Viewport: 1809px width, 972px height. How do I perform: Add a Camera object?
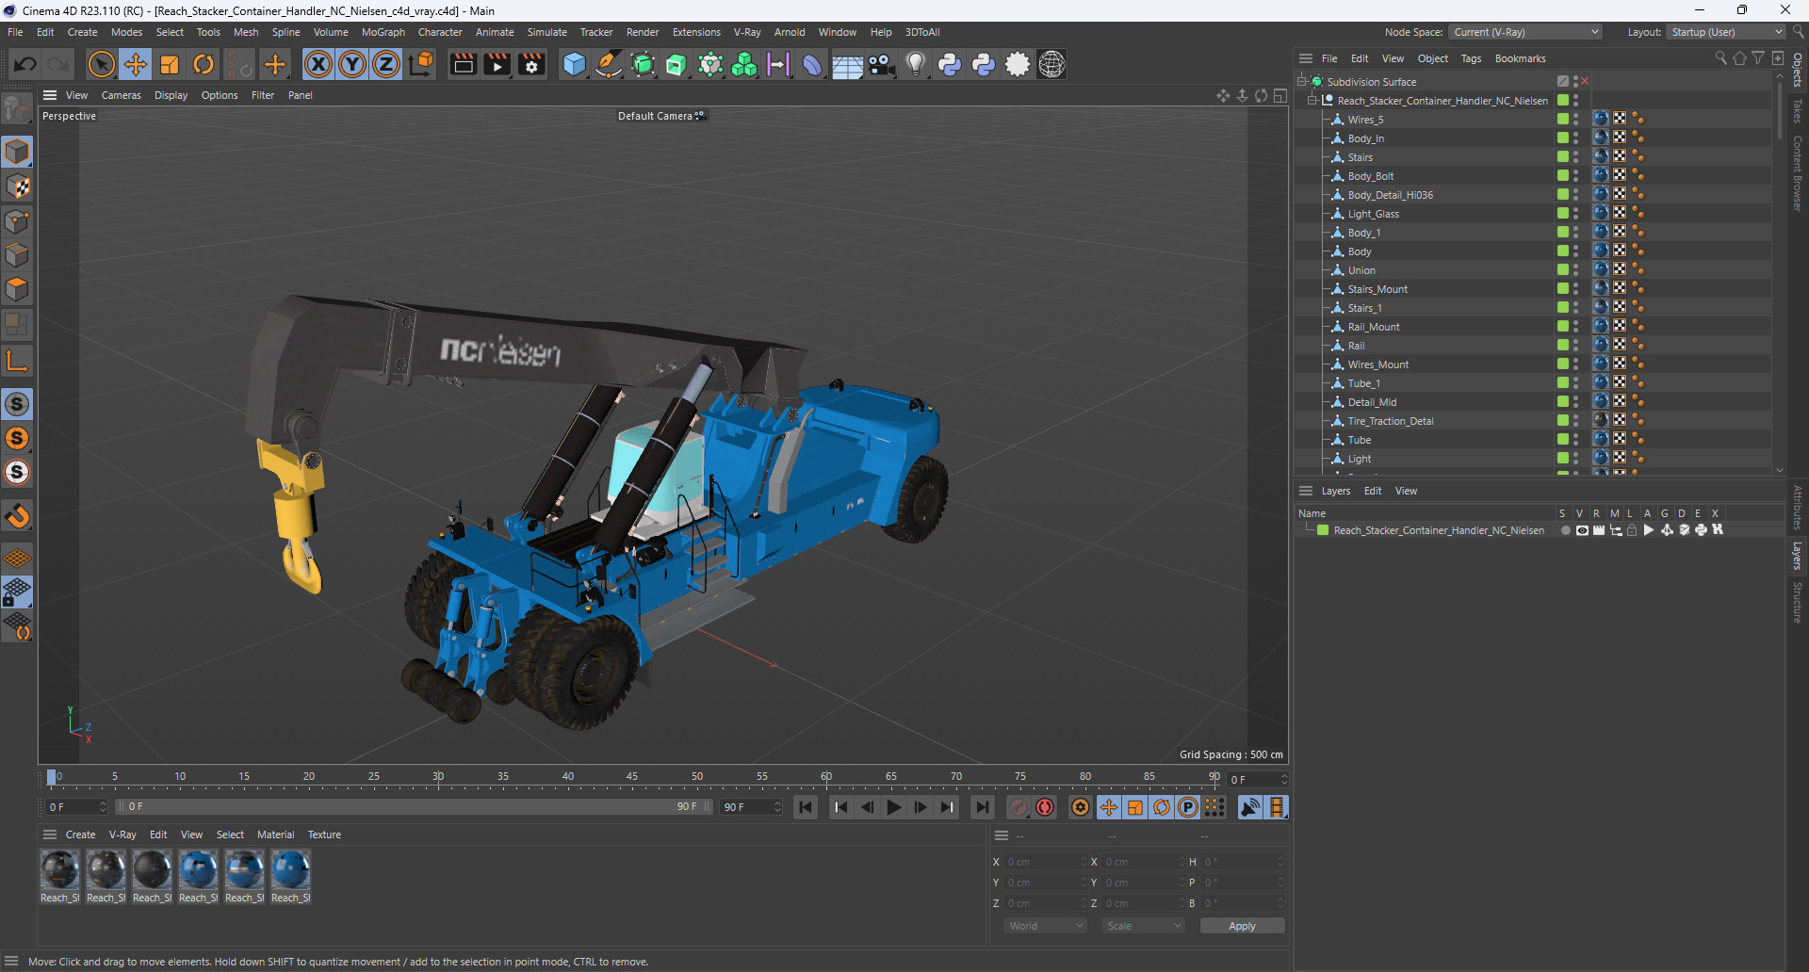coord(882,64)
